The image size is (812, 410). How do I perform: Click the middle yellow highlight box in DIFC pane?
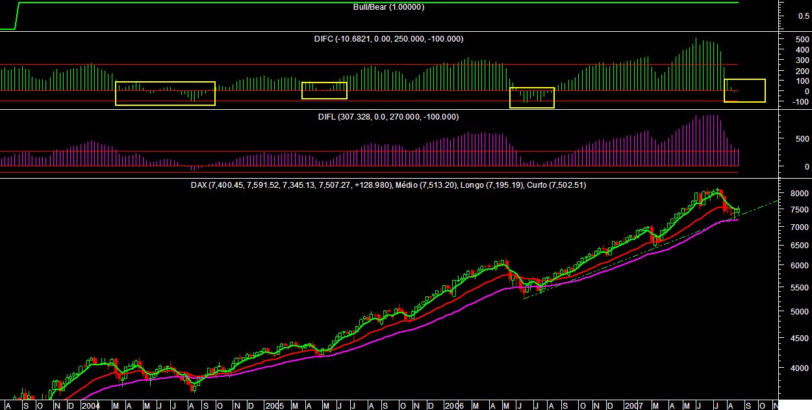point(324,90)
